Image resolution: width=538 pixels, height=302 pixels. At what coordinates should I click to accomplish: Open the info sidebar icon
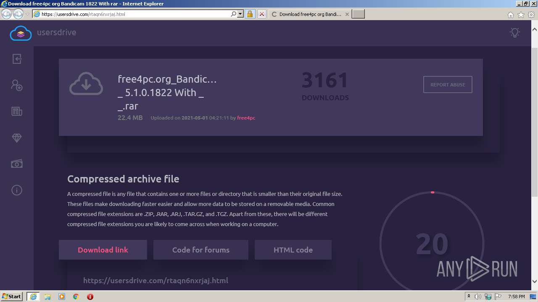(x=17, y=190)
